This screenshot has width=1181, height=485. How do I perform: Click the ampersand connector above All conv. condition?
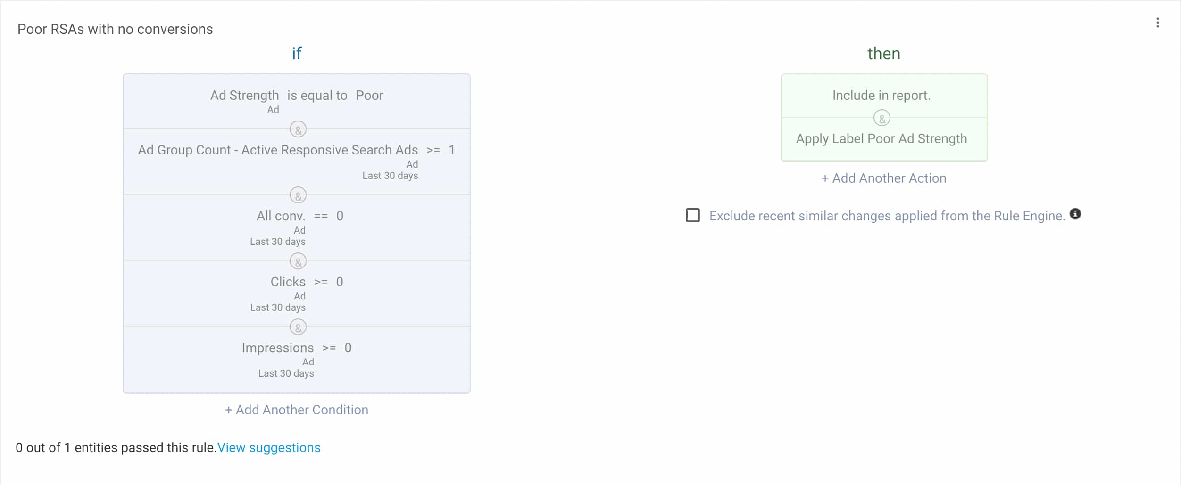[x=298, y=195]
